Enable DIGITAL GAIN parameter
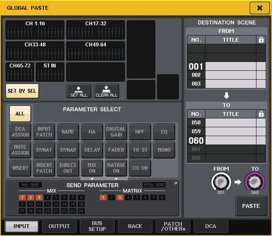Screen dimensions: 272x236 coord(116,132)
